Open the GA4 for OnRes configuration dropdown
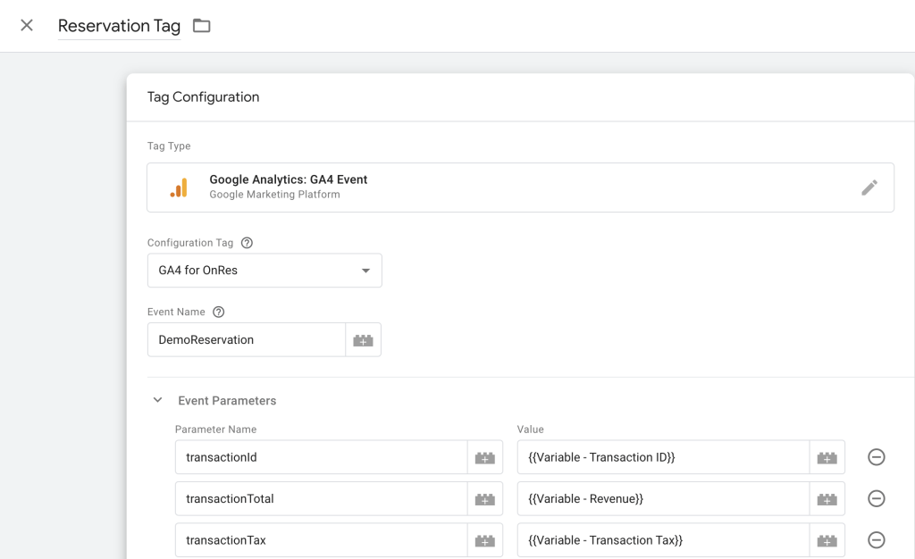The width and height of the screenshot is (915, 559). click(264, 271)
